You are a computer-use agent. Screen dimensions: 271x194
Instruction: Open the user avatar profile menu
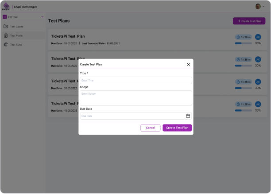tap(258, 7)
